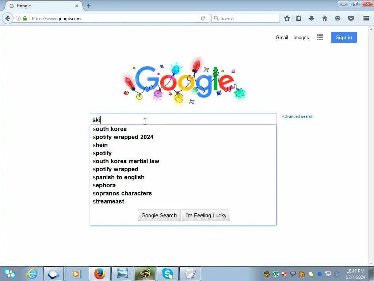Click I'm Feeling Lucky button
This screenshot has width=374, height=281.
click(206, 215)
